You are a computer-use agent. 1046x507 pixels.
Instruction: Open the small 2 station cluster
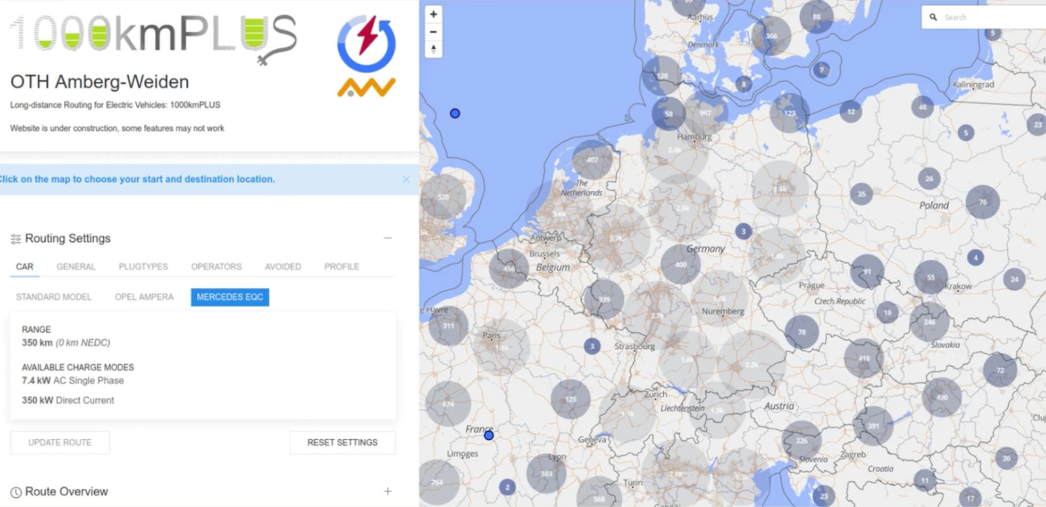coord(507,487)
